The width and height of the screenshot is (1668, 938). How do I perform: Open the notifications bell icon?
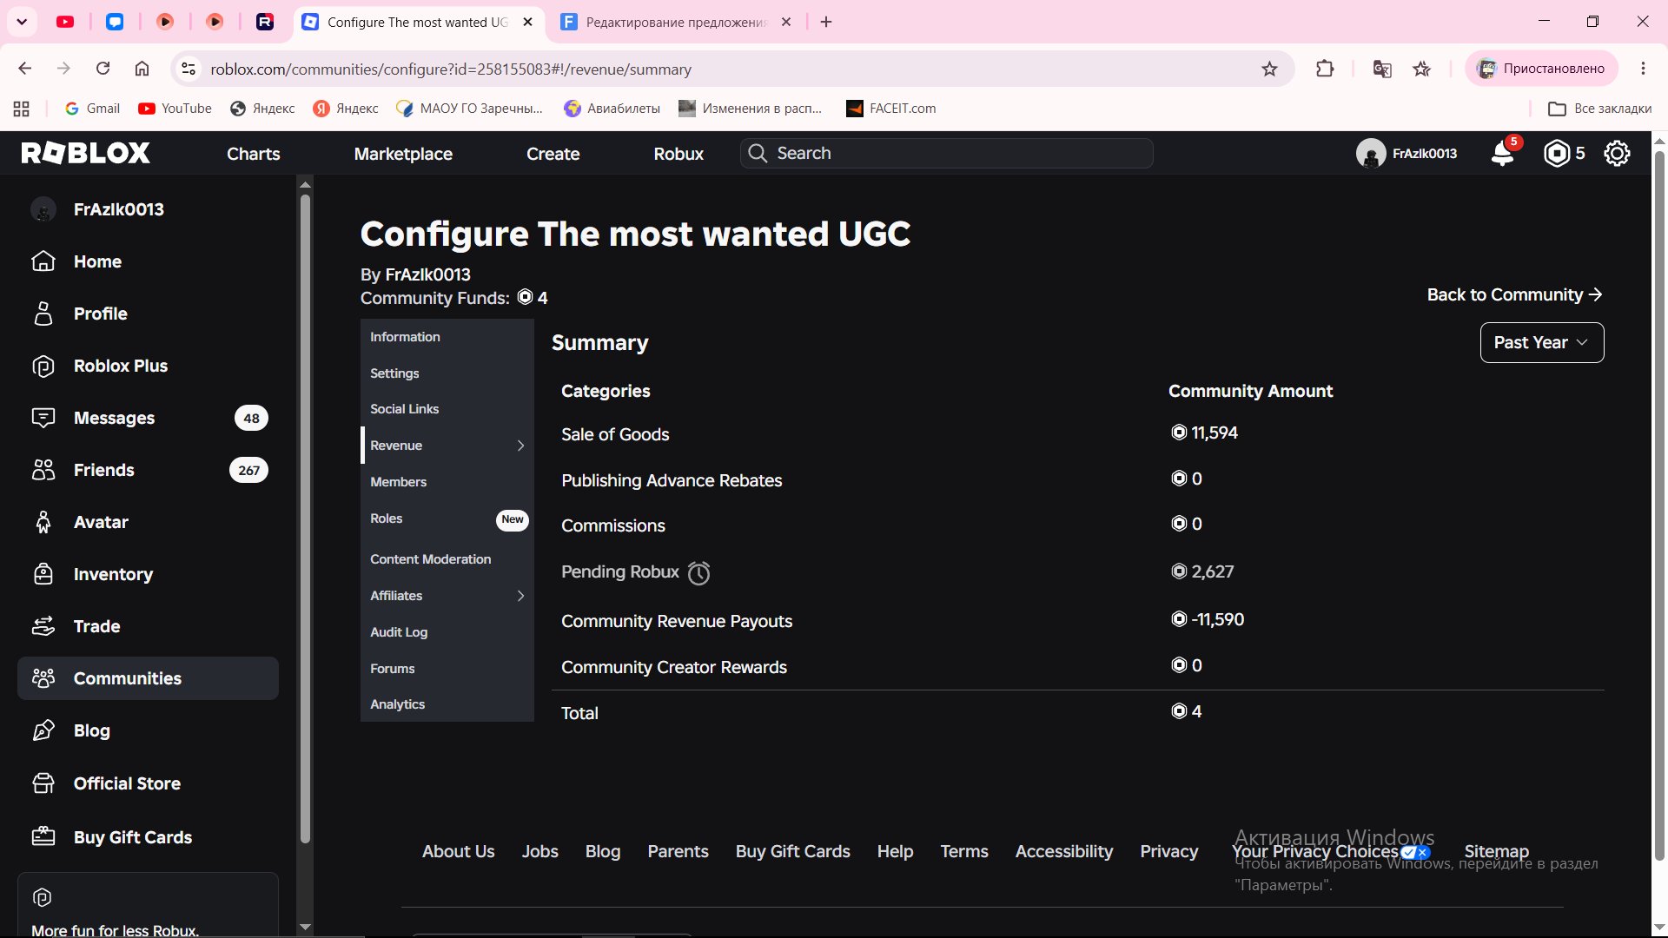point(1502,154)
